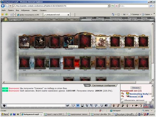Focus the chat message input field
The height and width of the screenshot is (117, 156).
tap(36, 106)
